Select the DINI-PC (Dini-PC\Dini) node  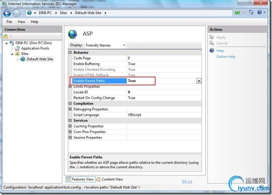(x=33, y=43)
